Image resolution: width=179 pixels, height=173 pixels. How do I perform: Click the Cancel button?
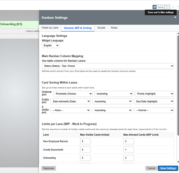[151, 168]
